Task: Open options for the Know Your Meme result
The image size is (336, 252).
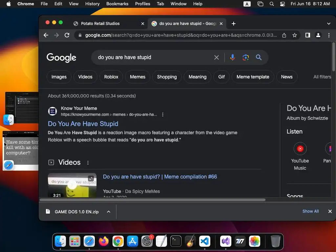Action: click(163, 115)
